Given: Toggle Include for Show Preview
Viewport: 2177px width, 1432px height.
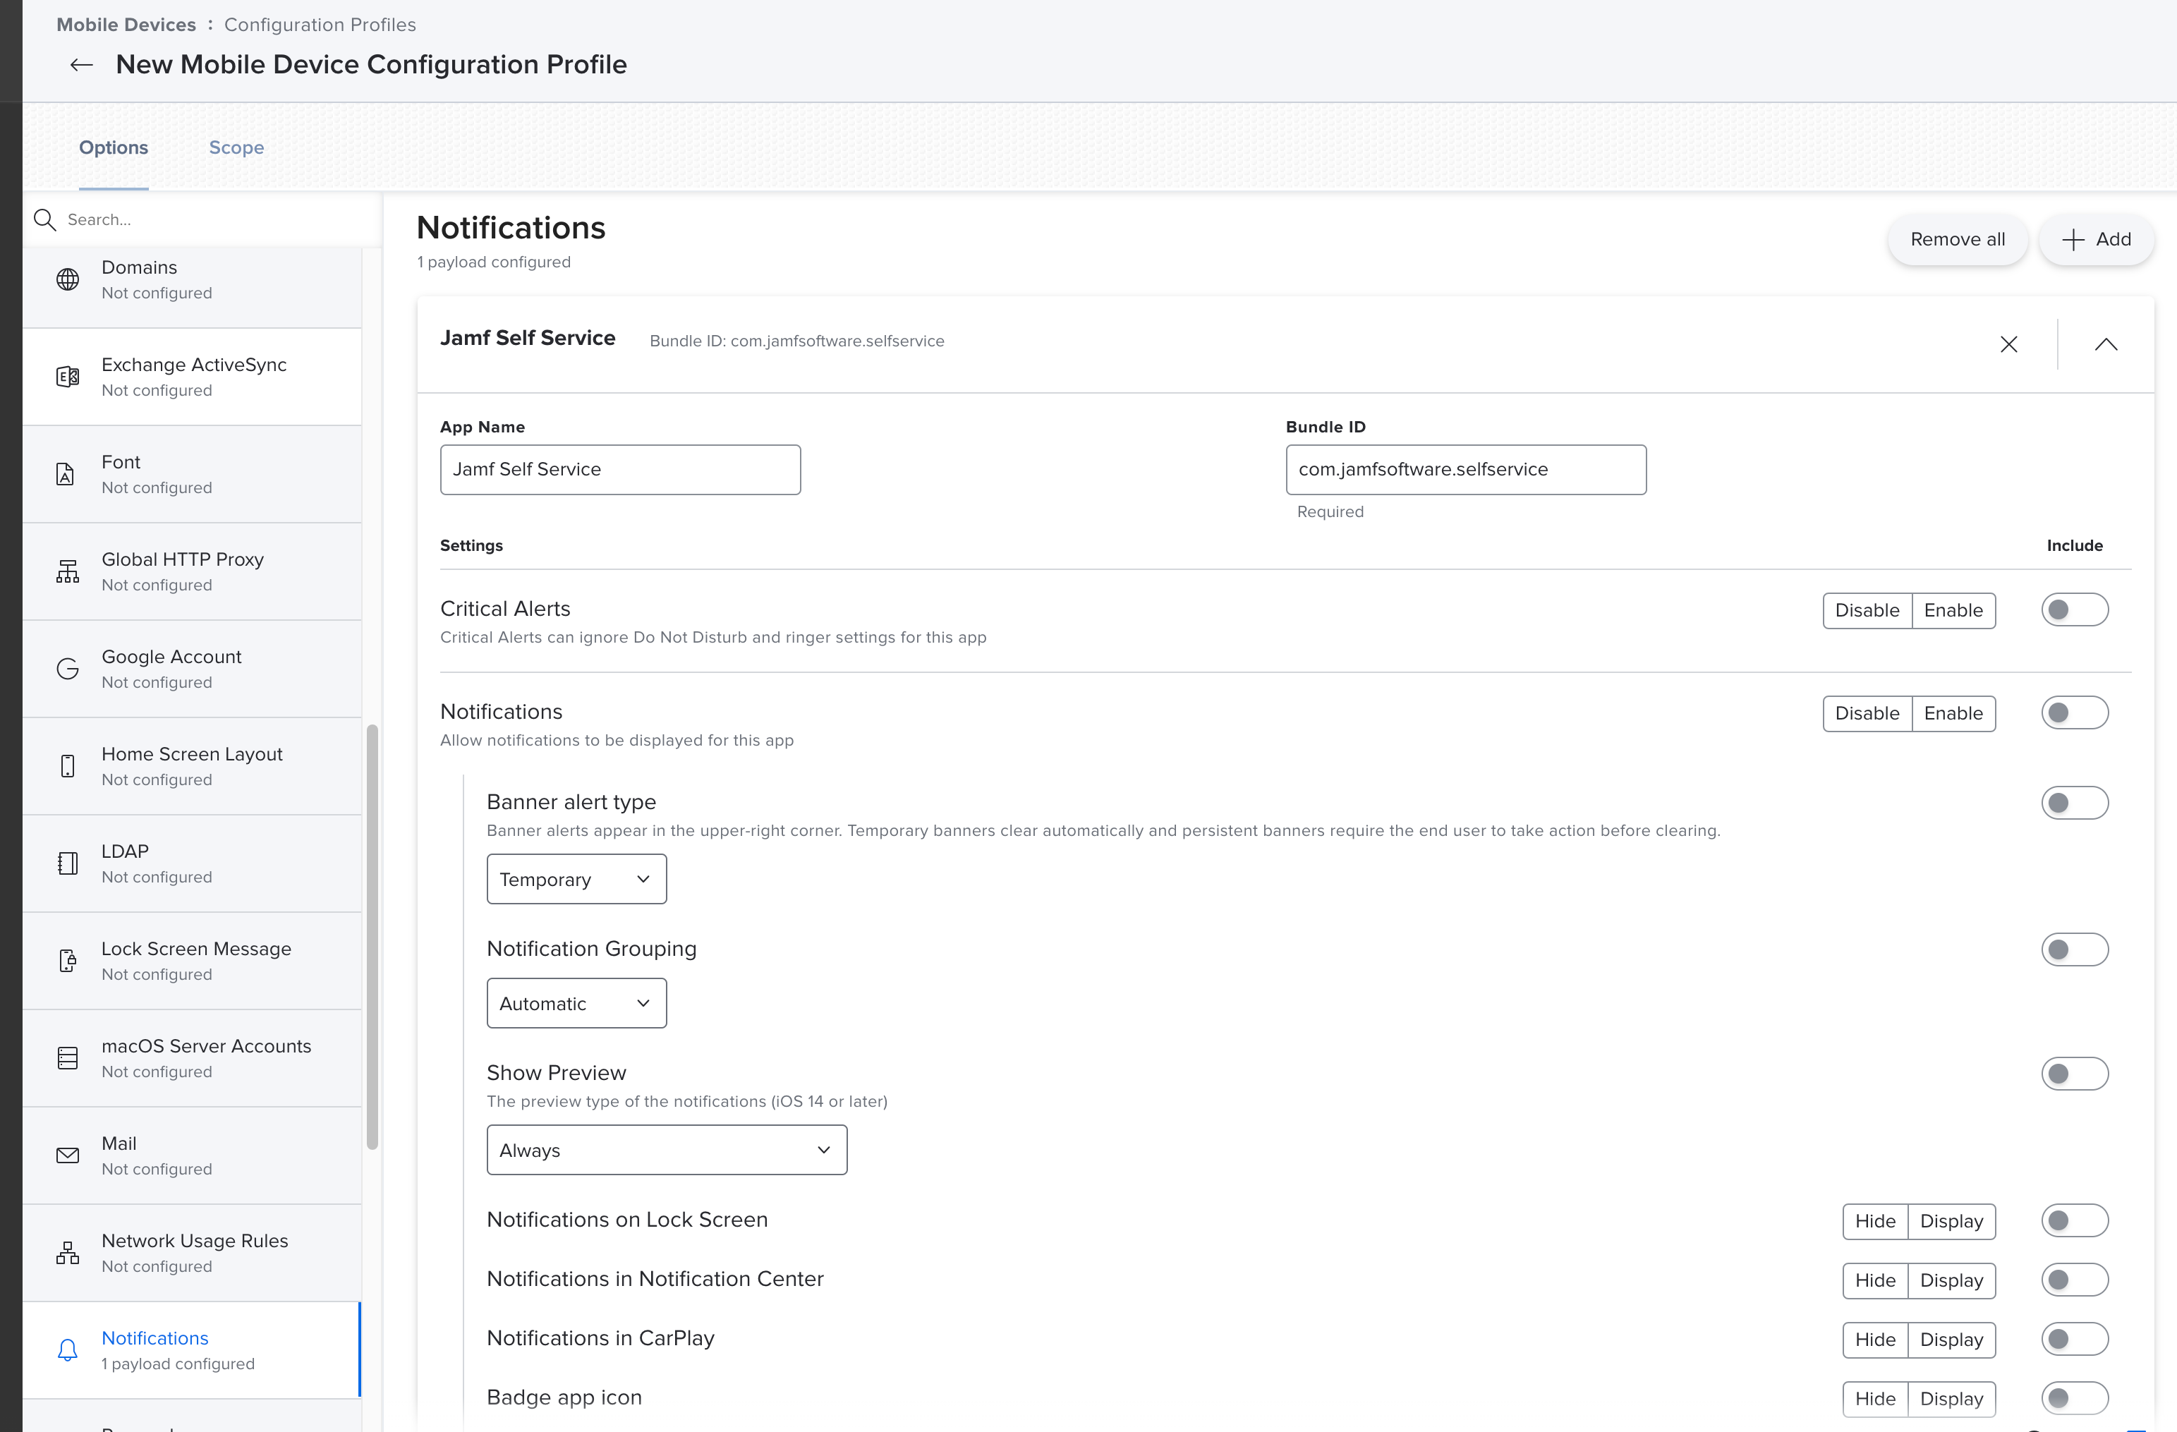Looking at the screenshot, I should pyautogui.click(x=2075, y=1074).
